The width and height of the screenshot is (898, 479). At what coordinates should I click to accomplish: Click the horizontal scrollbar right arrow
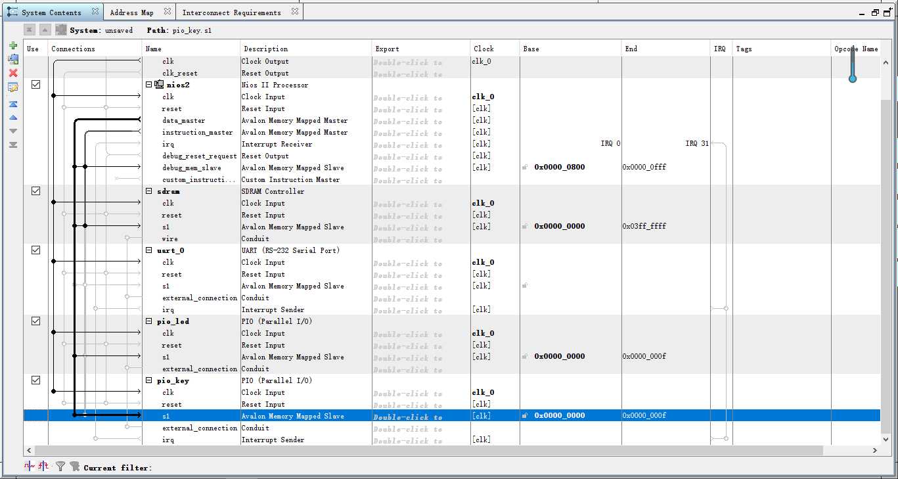coord(875,451)
